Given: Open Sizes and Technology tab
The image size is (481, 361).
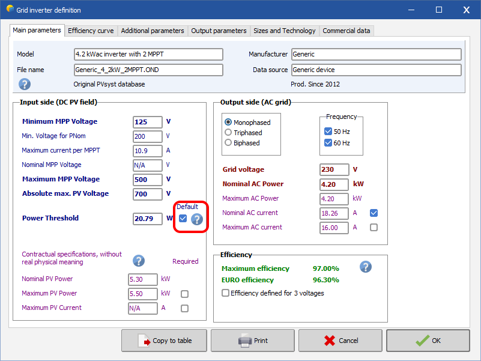Looking at the screenshot, I should [x=285, y=31].
